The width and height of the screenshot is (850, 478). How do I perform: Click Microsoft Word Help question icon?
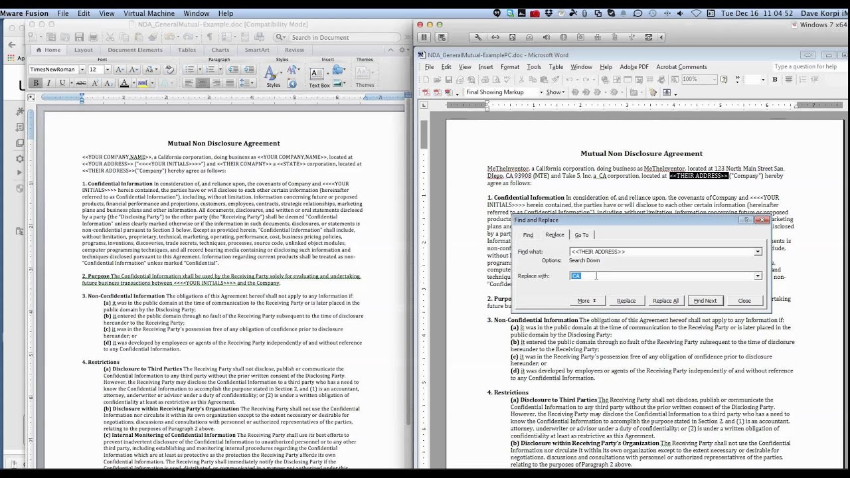point(723,79)
